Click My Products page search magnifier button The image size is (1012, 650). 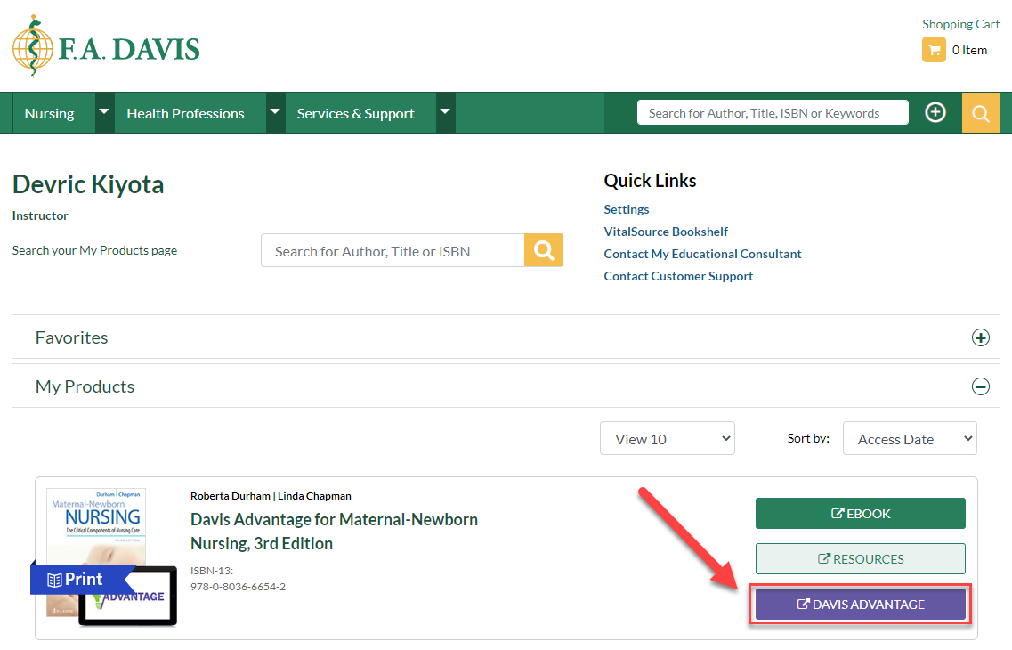[544, 250]
